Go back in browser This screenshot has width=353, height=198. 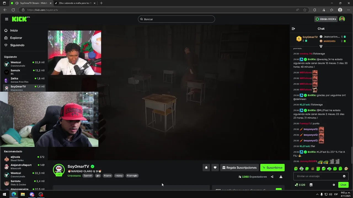pos(5,10)
